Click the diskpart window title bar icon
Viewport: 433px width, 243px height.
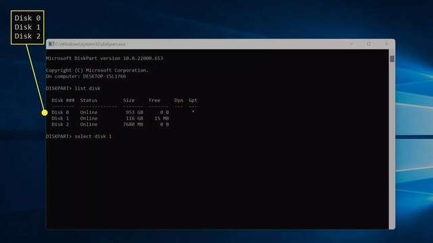pyautogui.click(x=51, y=44)
